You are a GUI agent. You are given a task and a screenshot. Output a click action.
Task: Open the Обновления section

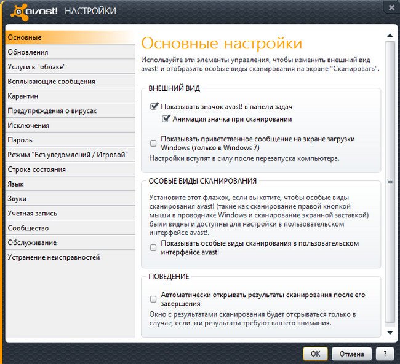[70, 52]
